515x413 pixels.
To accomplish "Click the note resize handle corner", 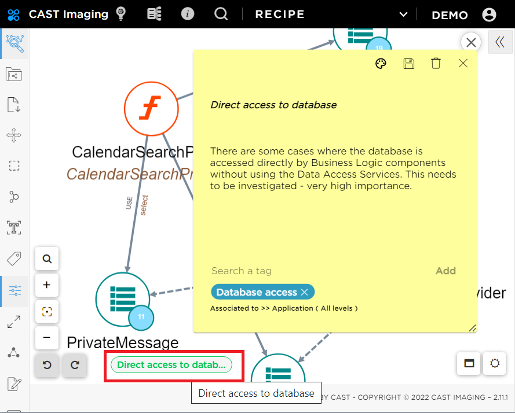I will point(472,328).
